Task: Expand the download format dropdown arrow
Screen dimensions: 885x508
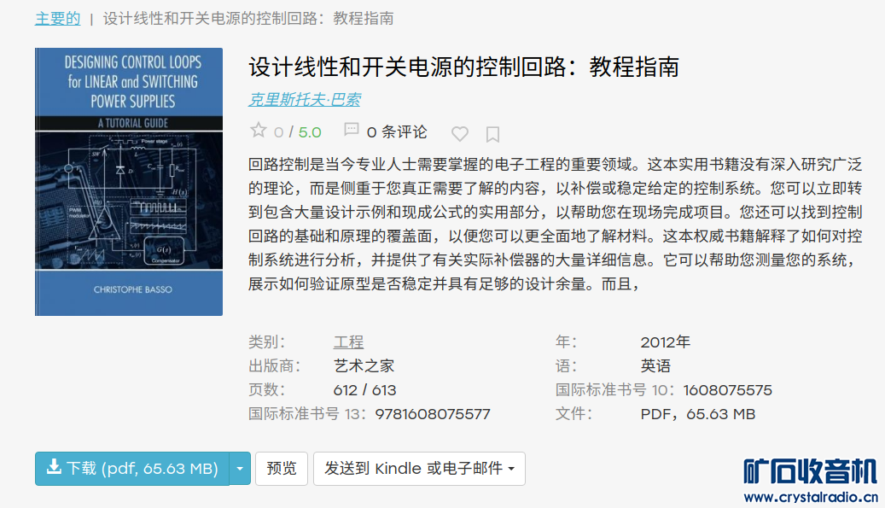Action: tap(240, 469)
